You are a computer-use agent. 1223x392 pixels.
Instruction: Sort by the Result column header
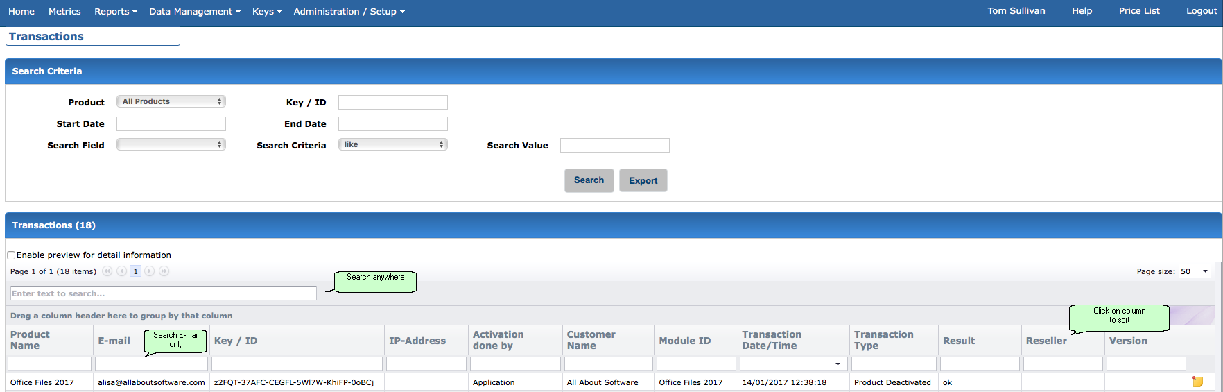(959, 341)
